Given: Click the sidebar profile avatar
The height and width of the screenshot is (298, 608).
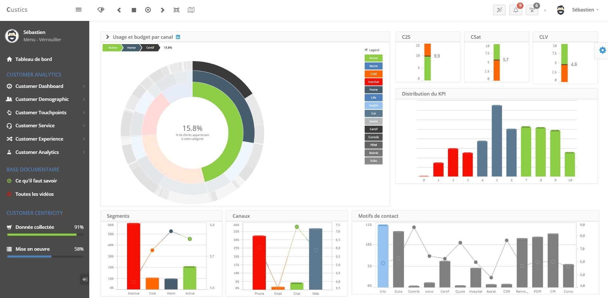Looking at the screenshot, I should point(12,36).
